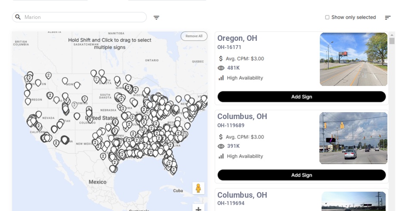Open Oregon, OH billboard photo
The width and height of the screenshot is (396, 211).
click(x=353, y=59)
